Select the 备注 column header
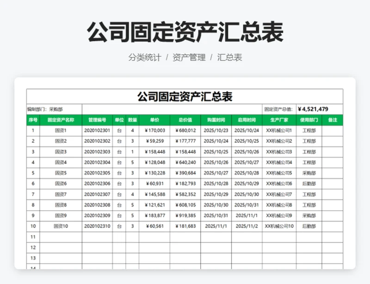The height and width of the screenshot is (284, 370). click(x=333, y=120)
